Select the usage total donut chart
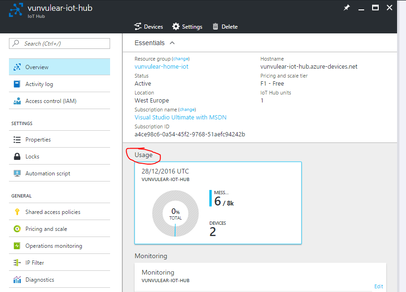406x292 pixels. click(x=175, y=213)
